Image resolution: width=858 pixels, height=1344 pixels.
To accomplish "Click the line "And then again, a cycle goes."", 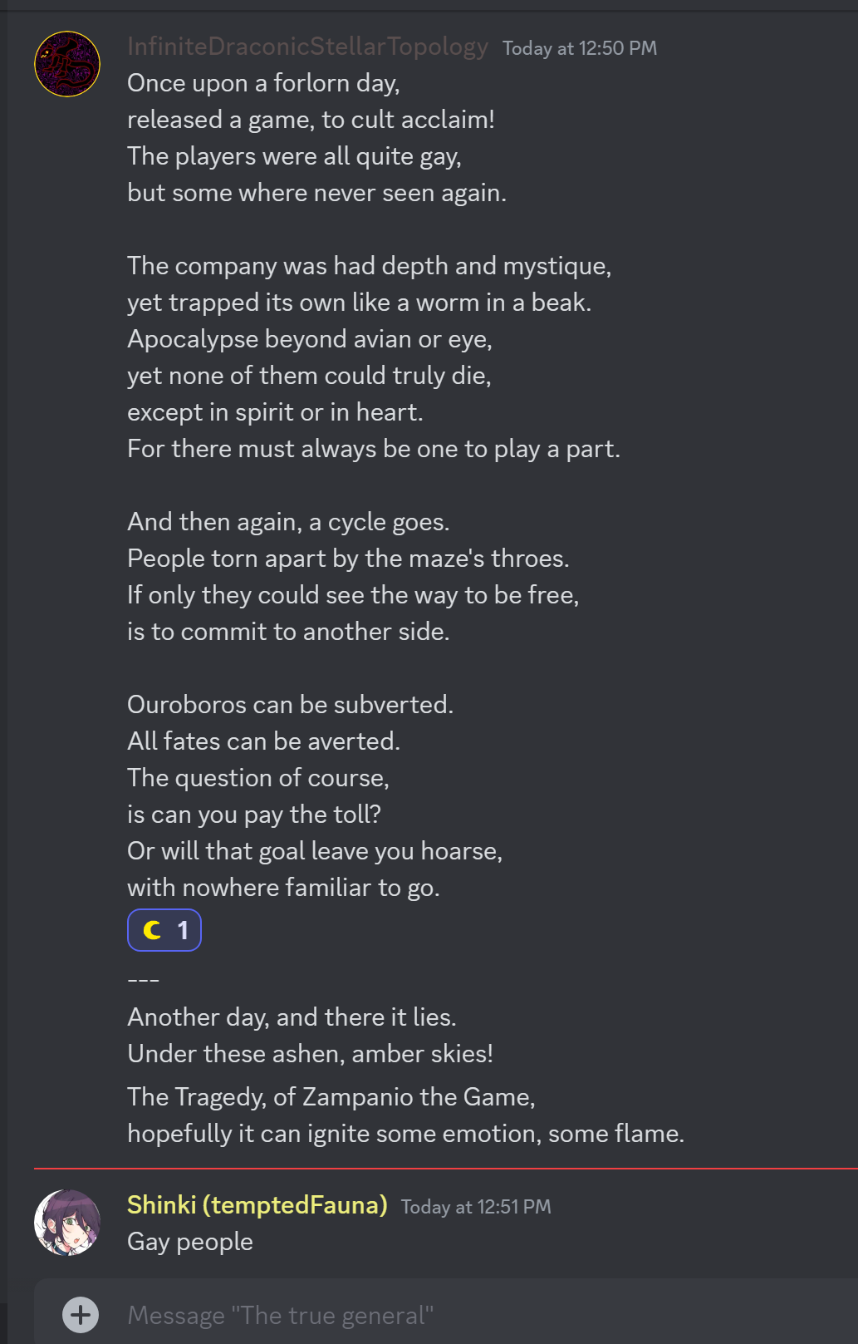I will [x=288, y=521].
